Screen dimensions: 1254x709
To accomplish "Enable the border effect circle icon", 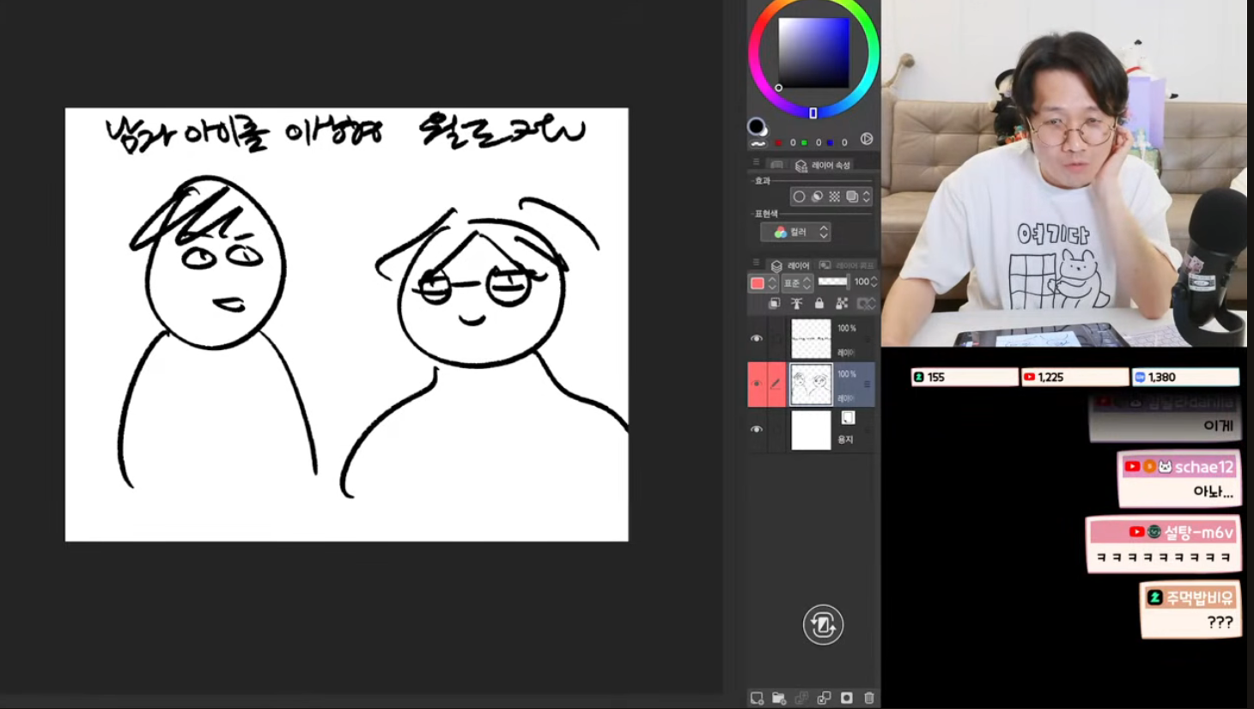I will coord(799,197).
